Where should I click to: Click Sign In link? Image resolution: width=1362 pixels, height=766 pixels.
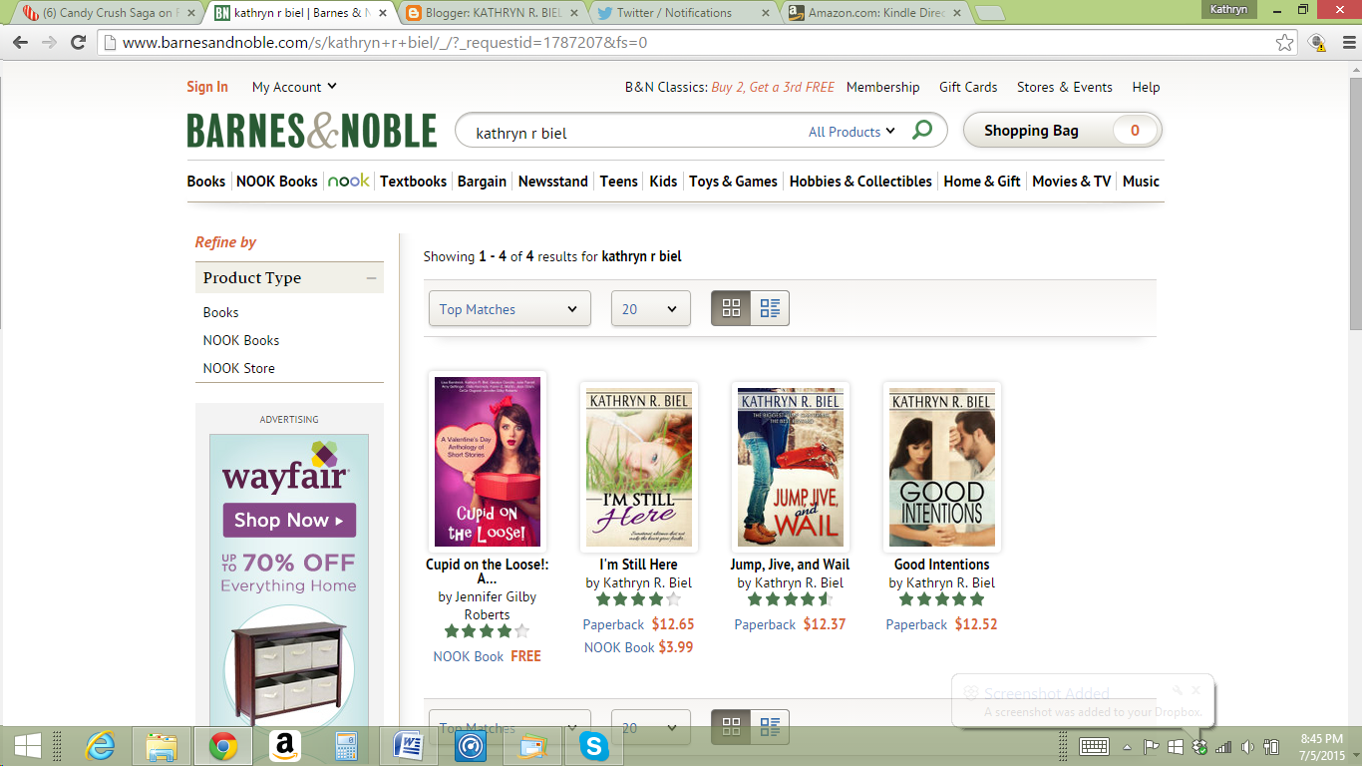click(207, 87)
